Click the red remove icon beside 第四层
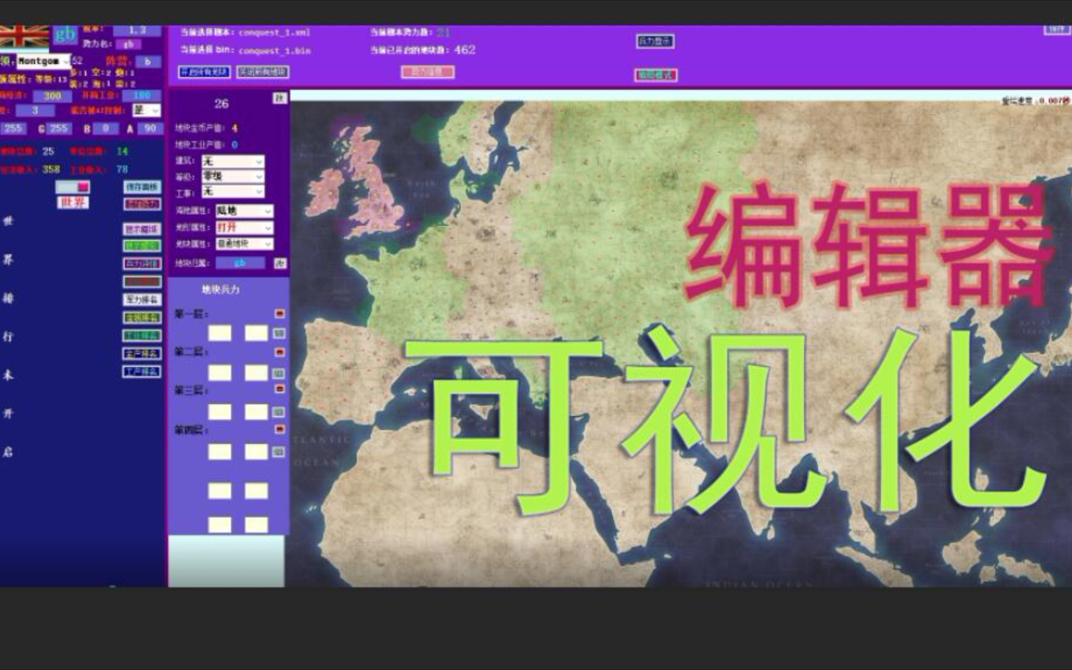 click(x=279, y=429)
